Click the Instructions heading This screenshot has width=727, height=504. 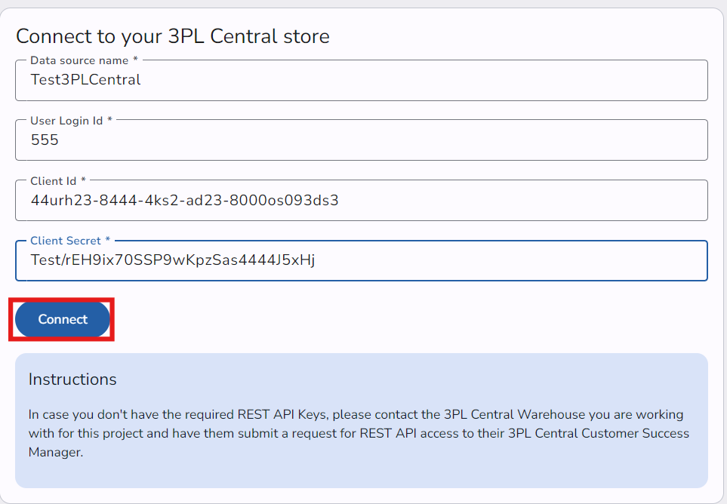[x=72, y=379]
